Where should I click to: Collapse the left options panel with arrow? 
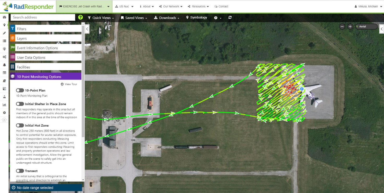point(87,29)
